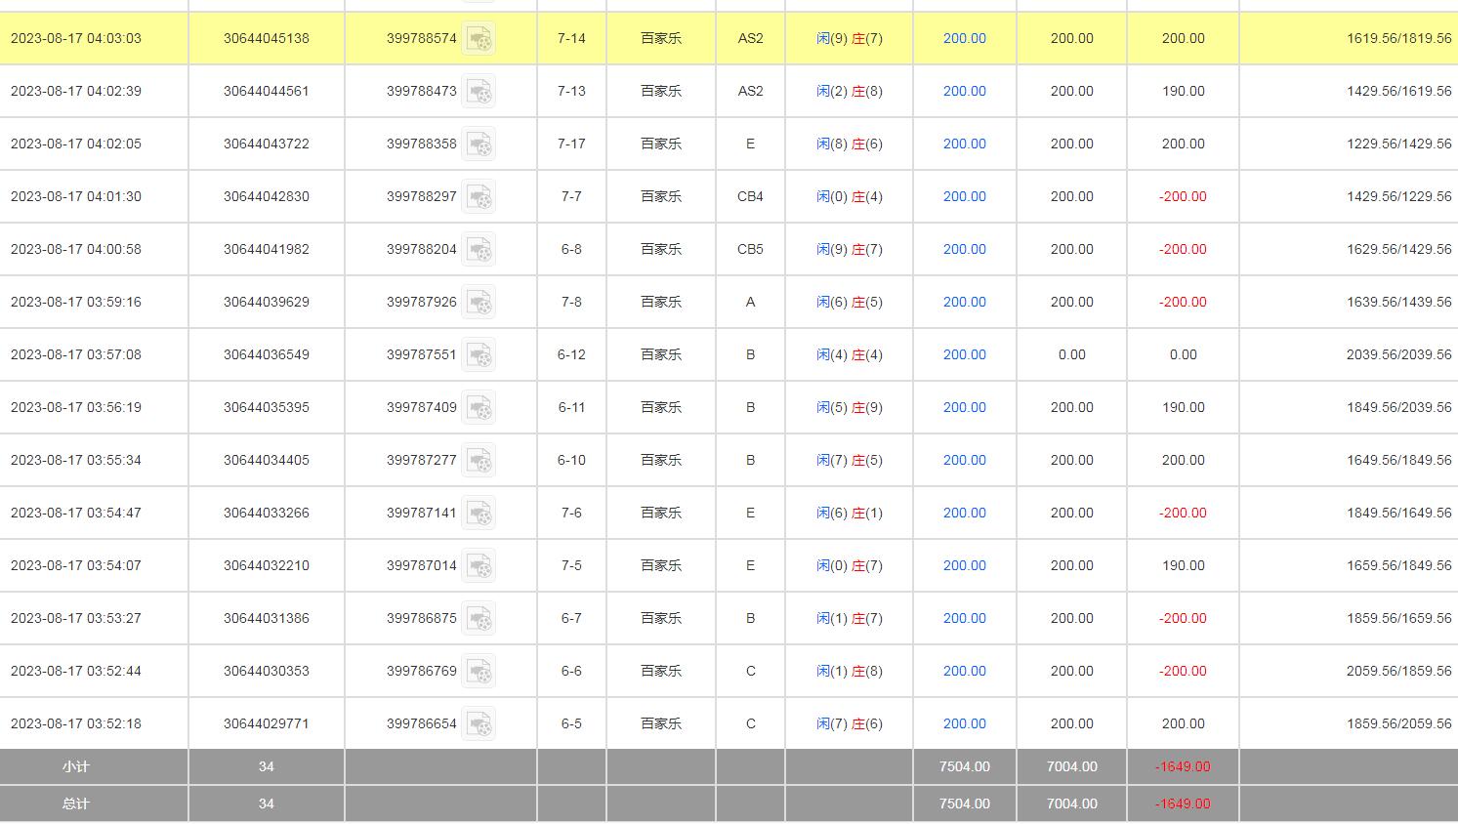The height and width of the screenshot is (824, 1458).
Task: Click round ID 399787141
Action: coord(422,513)
